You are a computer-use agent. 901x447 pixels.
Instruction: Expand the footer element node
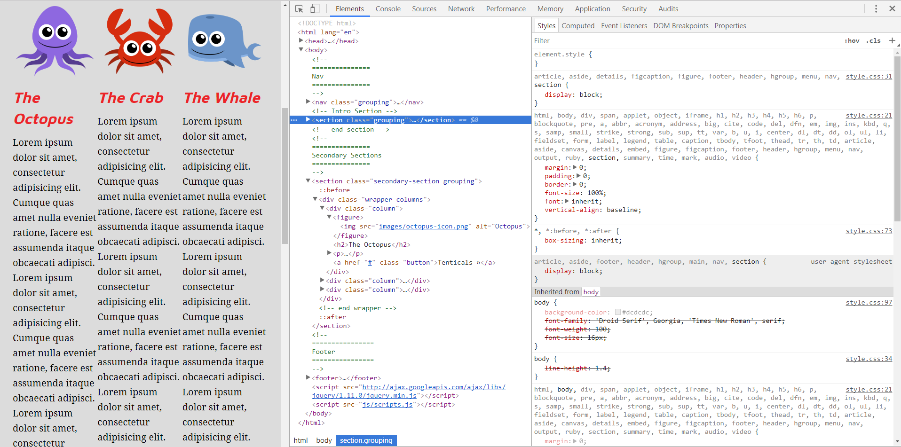(308, 377)
